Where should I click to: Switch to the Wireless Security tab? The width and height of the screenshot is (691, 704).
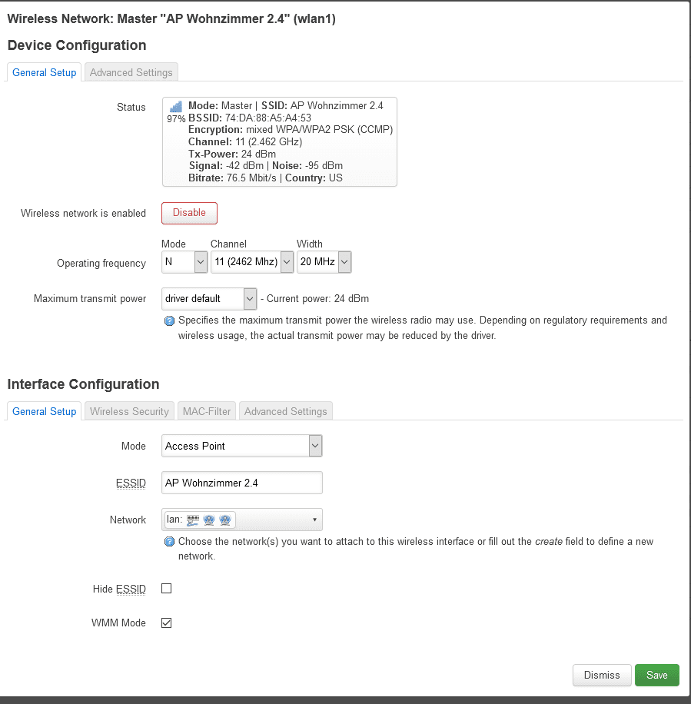tap(129, 411)
